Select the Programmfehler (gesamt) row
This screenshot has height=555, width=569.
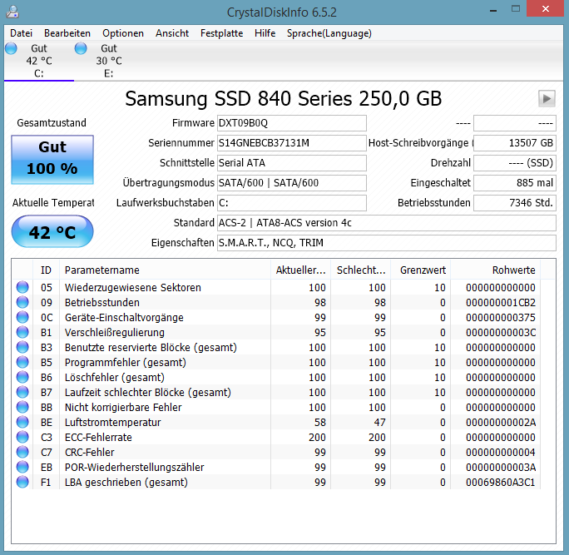(276, 362)
